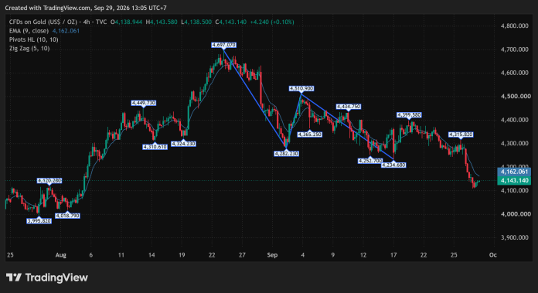The image size is (538, 293).
Task: Click the pivot high label 4,510.900
Action: pyautogui.click(x=301, y=88)
